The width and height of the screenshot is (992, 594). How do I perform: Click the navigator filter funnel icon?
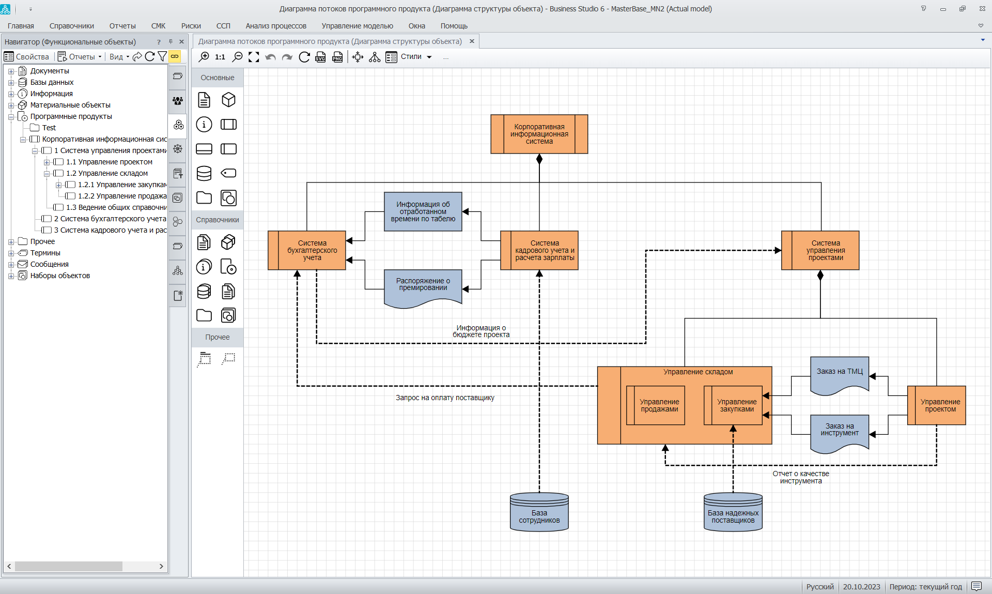[162, 57]
